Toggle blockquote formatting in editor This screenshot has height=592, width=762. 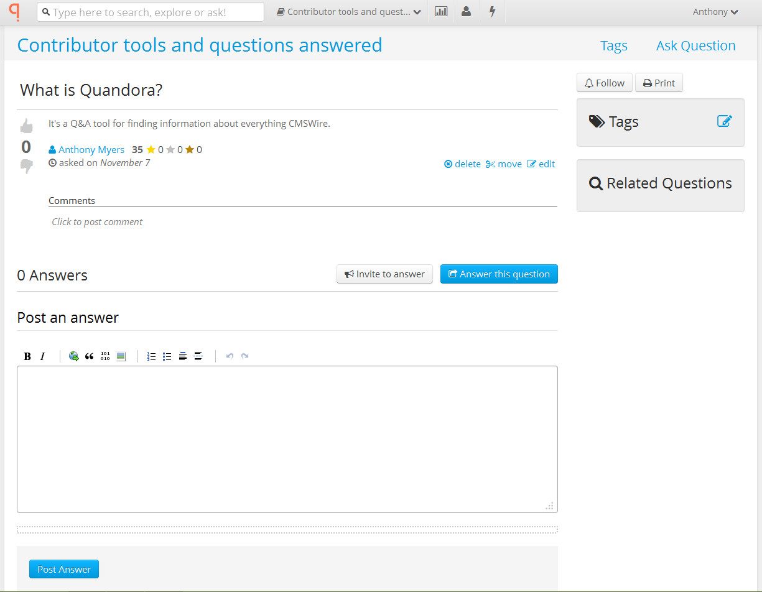(90, 356)
